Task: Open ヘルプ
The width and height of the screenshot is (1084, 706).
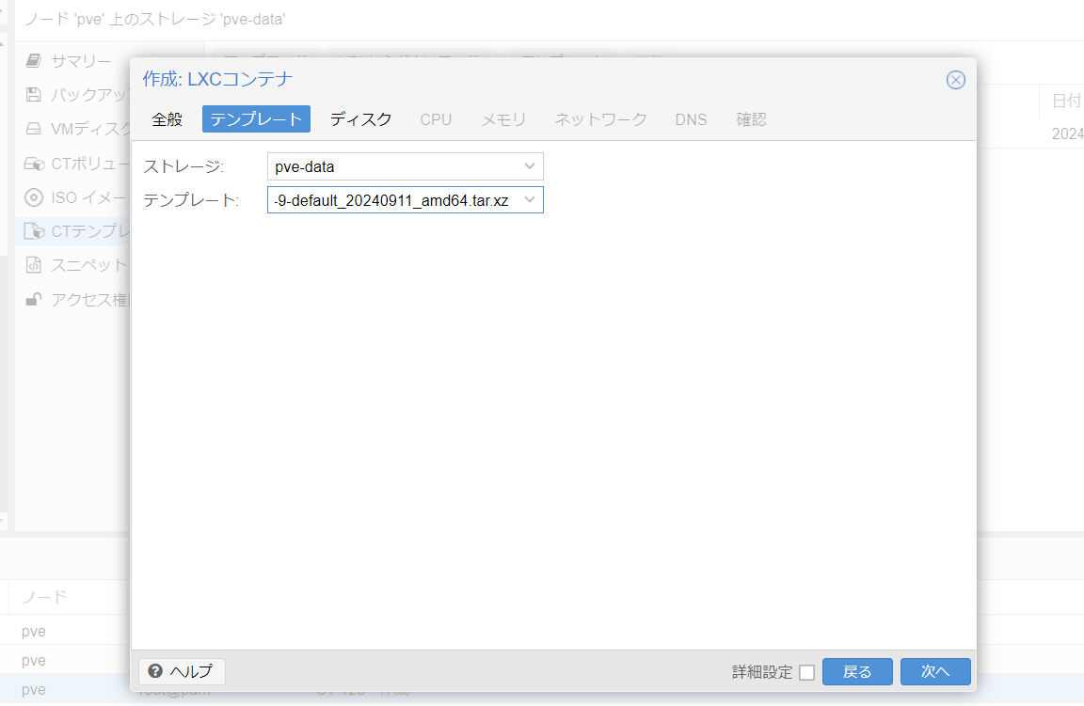Action: pos(182,671)
